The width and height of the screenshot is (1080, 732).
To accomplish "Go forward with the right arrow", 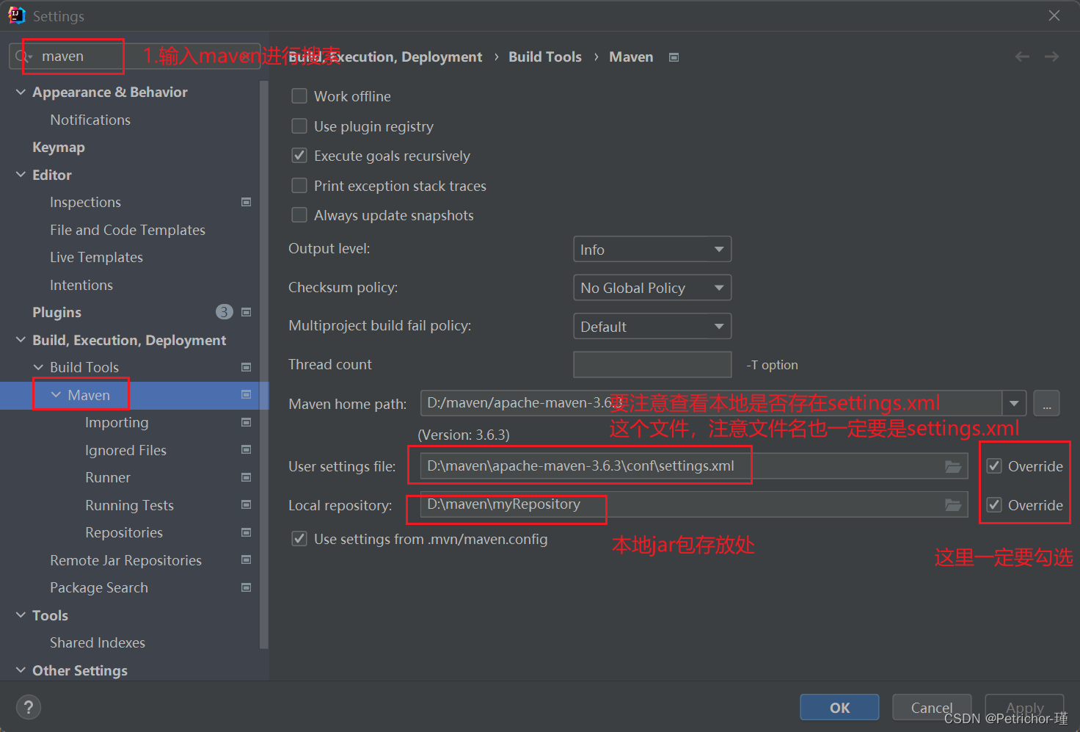I will (1052, 57).
